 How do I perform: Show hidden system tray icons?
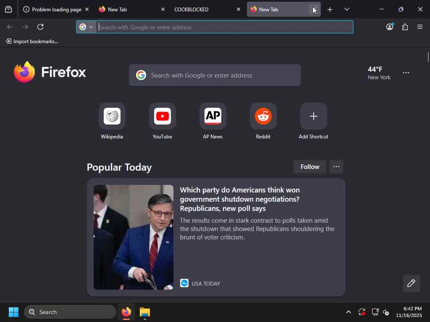tap(349, 312)
